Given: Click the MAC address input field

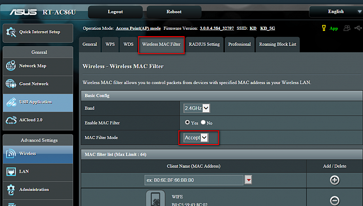Looking at the screenshot, I should coord(194,180).
